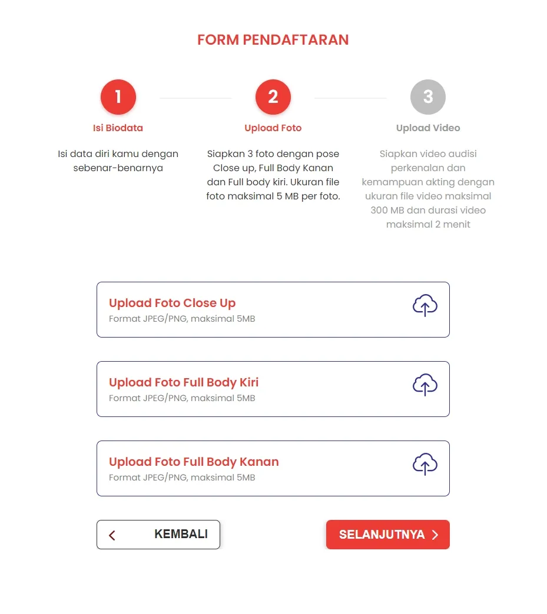547x614 pixels.
Task: Click the Isi Biodata step description text
Action: [x=118, y=161]
